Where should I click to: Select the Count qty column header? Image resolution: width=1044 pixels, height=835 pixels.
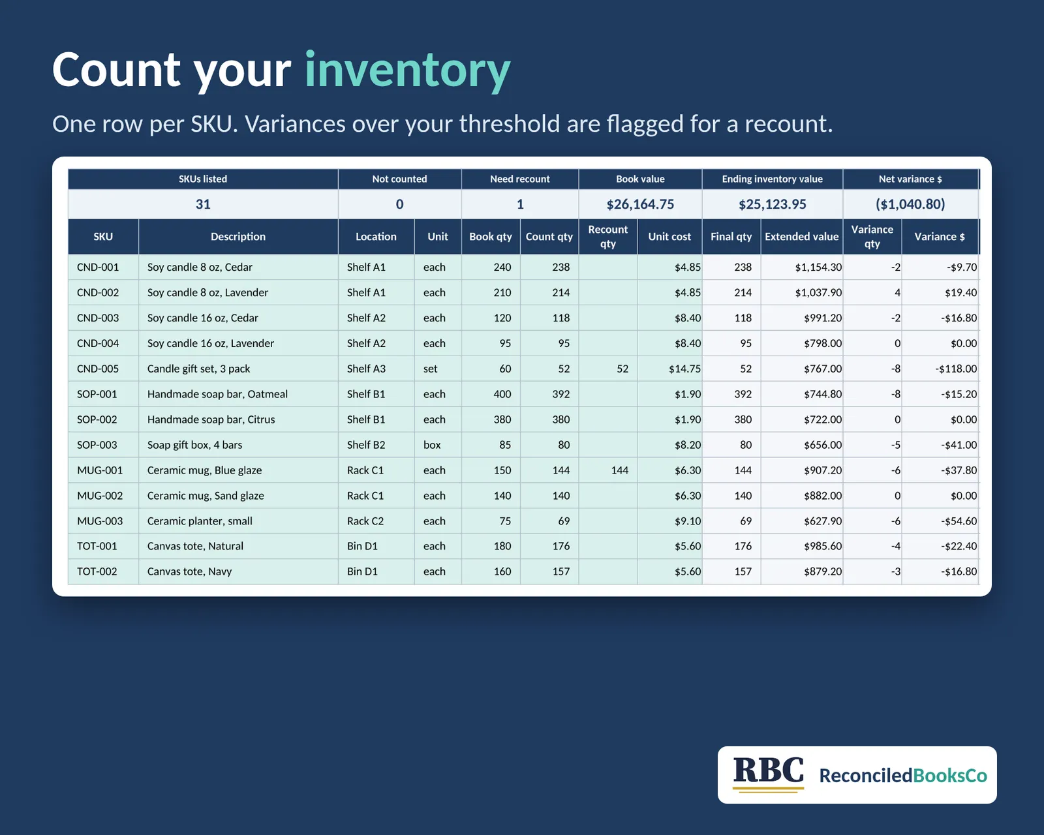tap(549, 237)
